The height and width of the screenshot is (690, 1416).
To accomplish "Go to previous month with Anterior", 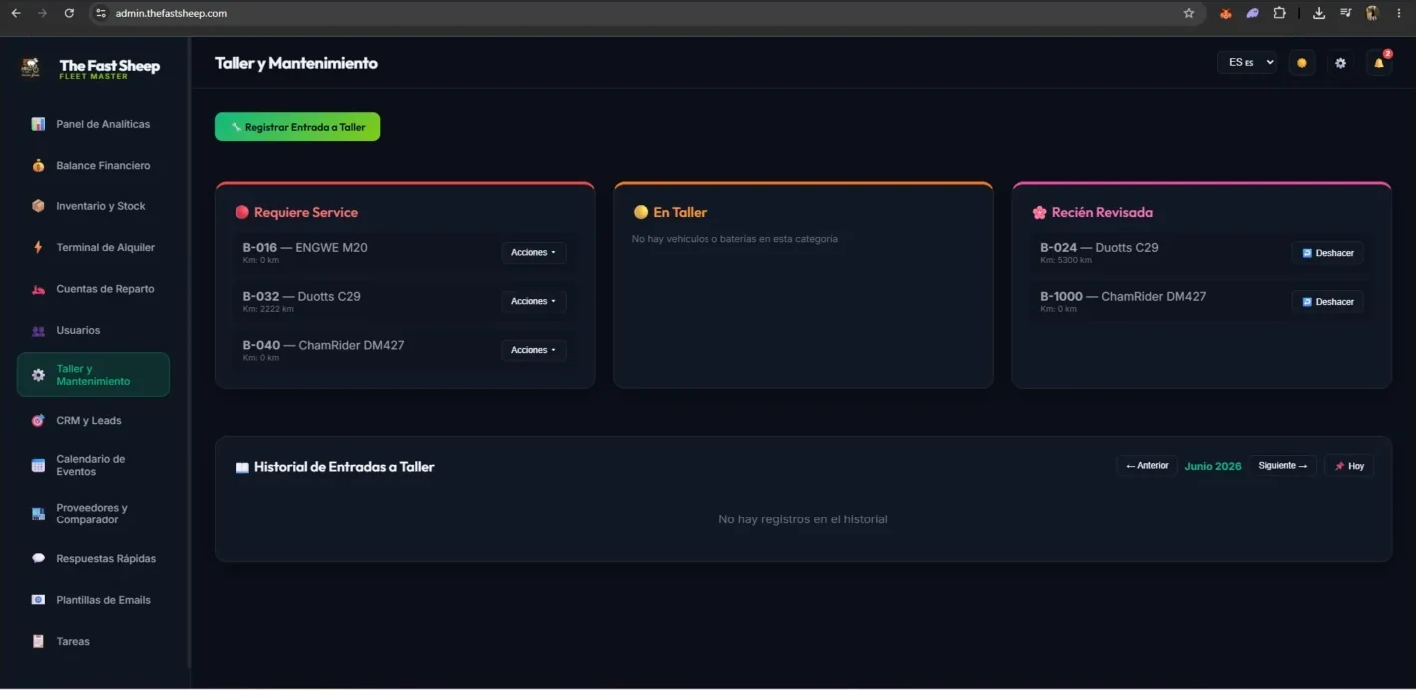I will pos(1147,466).
